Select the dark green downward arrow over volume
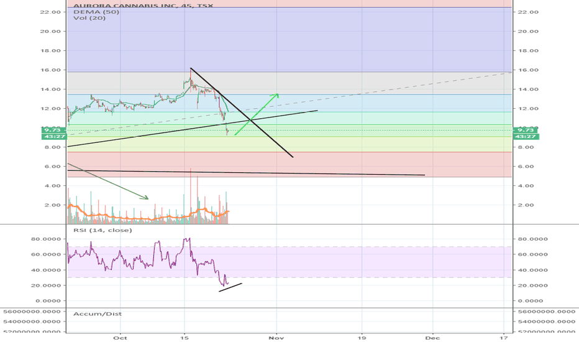Viewport: 579px width, 342px height. [x=108, y=181]
